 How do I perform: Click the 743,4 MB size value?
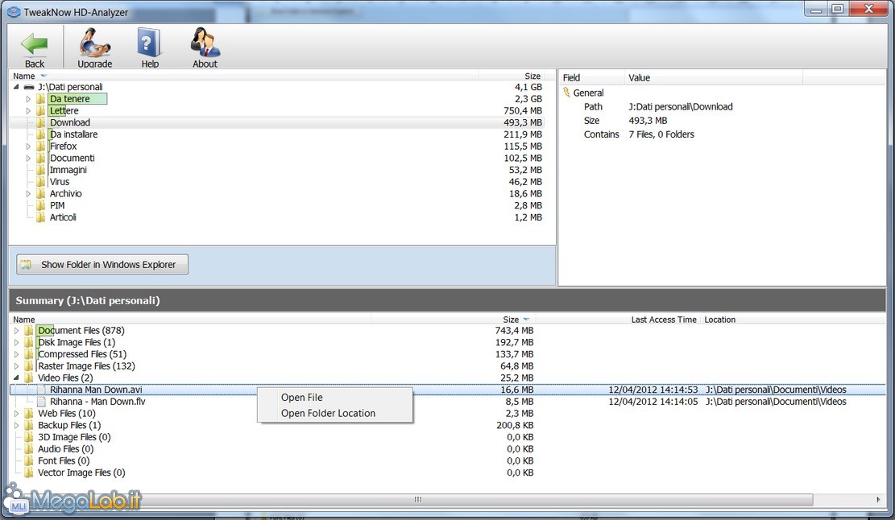[x=514, y=331]
